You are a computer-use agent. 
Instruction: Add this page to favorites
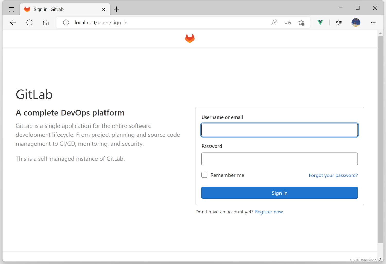301,22
